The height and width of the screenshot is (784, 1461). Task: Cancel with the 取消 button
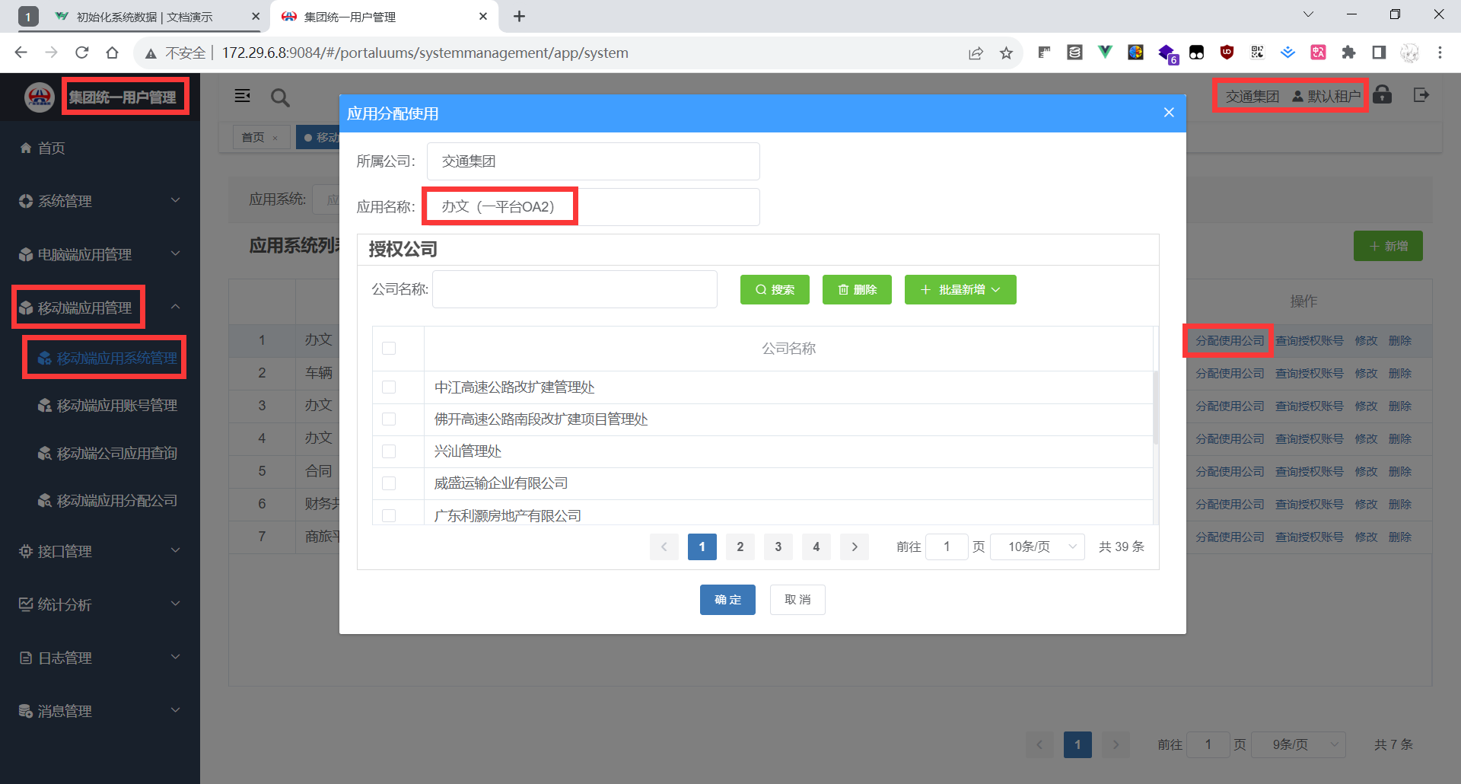point(797,600)
